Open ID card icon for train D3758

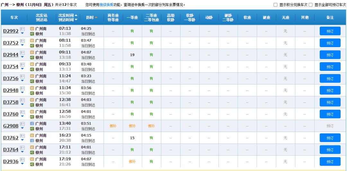[22, 100]
